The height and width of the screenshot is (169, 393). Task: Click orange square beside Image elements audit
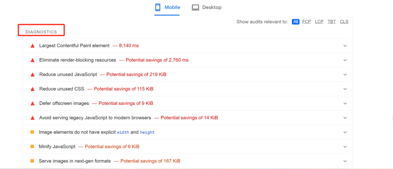tap(32, 132)
